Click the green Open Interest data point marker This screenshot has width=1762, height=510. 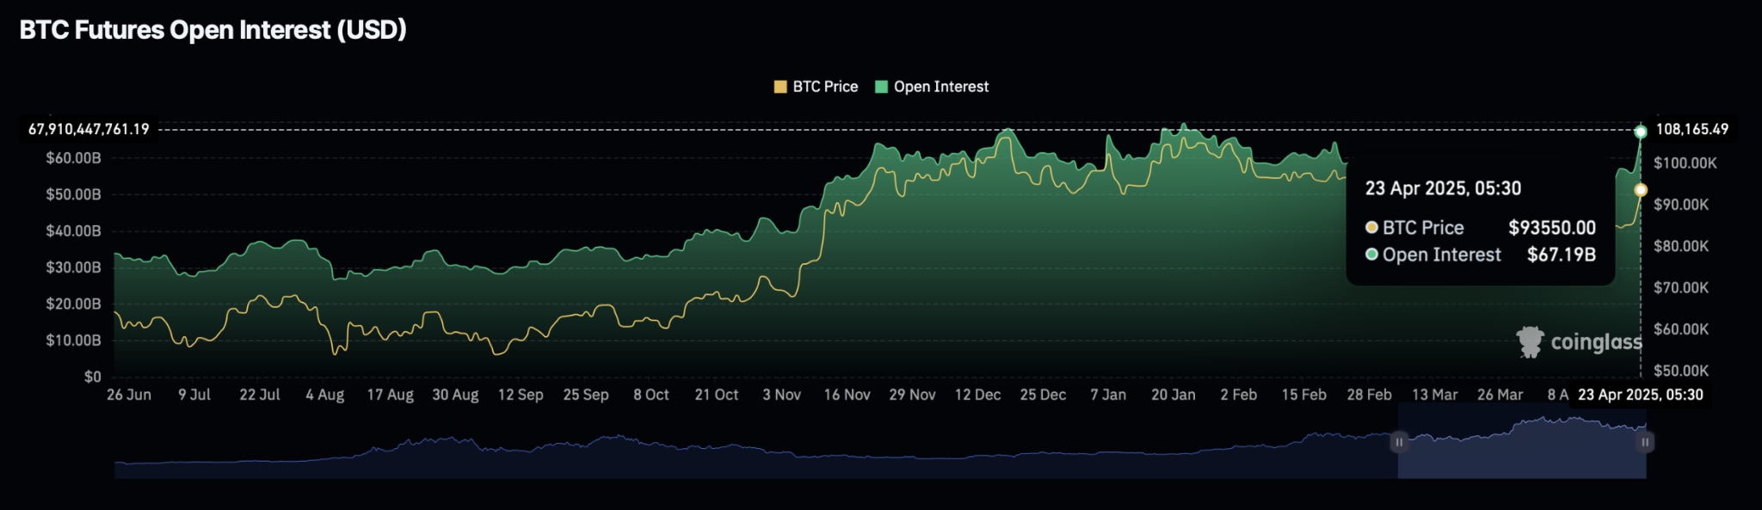[x=1641, y=132]
